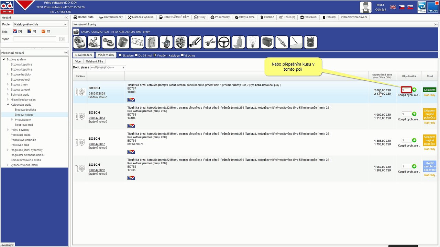Click the Odstranit filtry button
Screen dimensions: 440x247
[x=95, y=61]
